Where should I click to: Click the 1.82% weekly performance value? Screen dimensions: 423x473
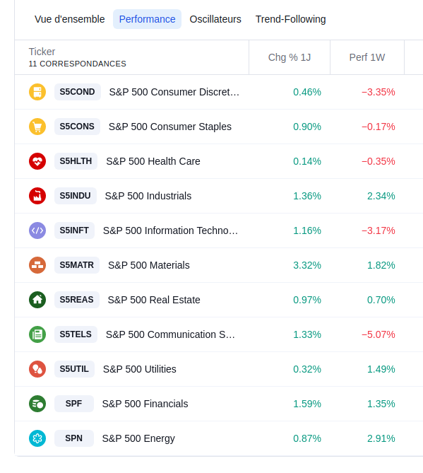click(381, 266)
